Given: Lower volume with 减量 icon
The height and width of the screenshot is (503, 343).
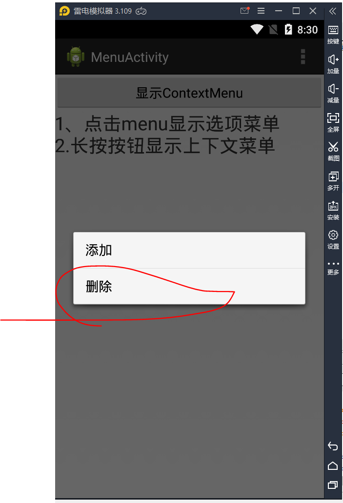Looking at the screenshot, I should pyautogui.click(x=333, y=94).
